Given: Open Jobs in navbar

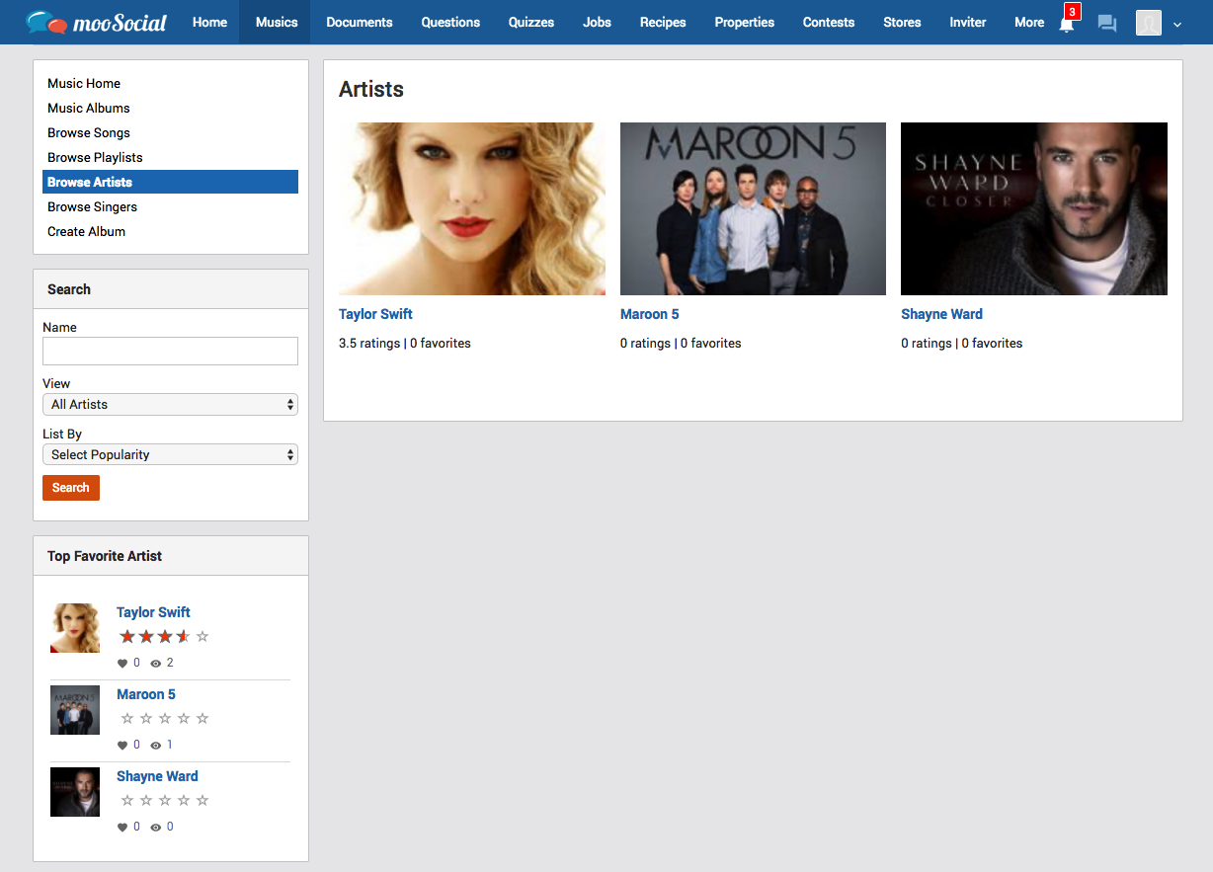Looking at the screenshot, I should [x=597, y=22].
